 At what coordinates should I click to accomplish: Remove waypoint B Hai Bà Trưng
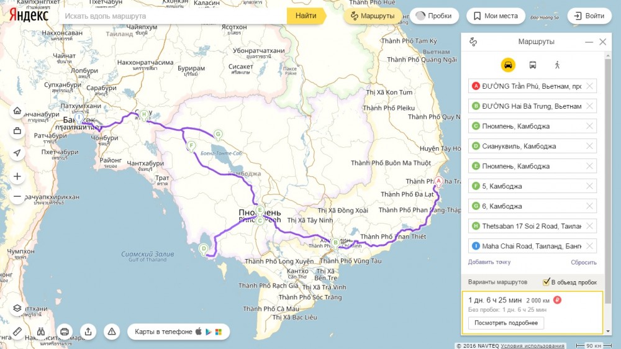point(590,106)
